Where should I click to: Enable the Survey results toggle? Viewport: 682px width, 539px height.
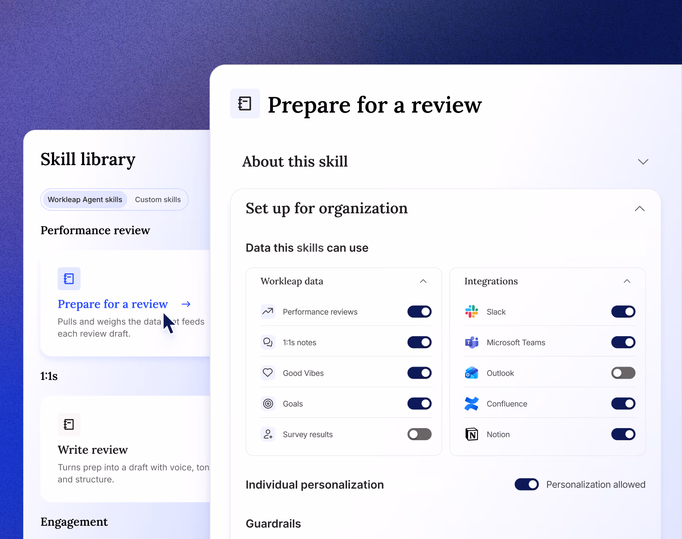(x=420, y=434)
